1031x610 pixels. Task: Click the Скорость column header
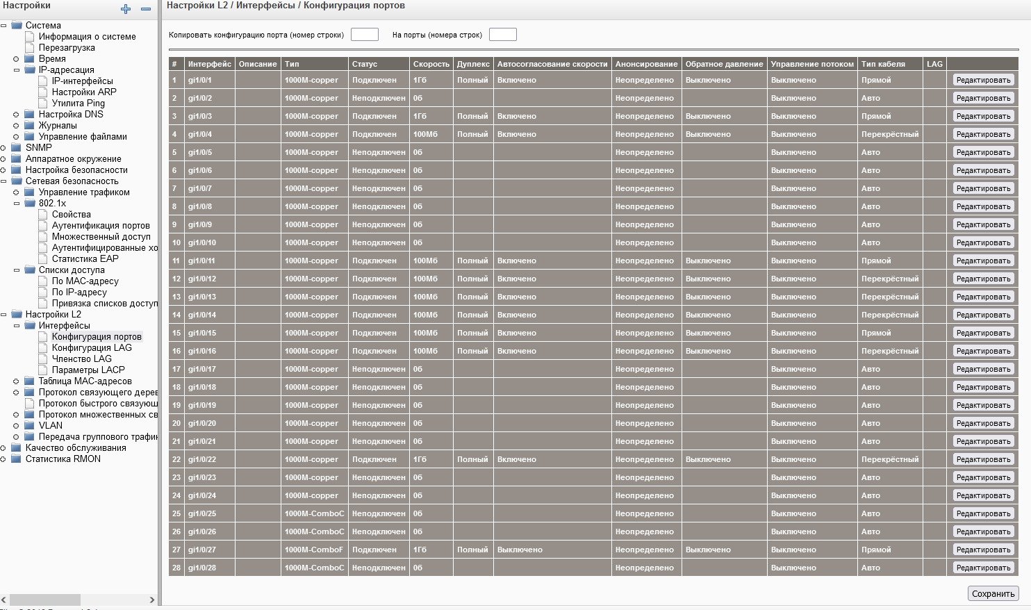(431, 64)
